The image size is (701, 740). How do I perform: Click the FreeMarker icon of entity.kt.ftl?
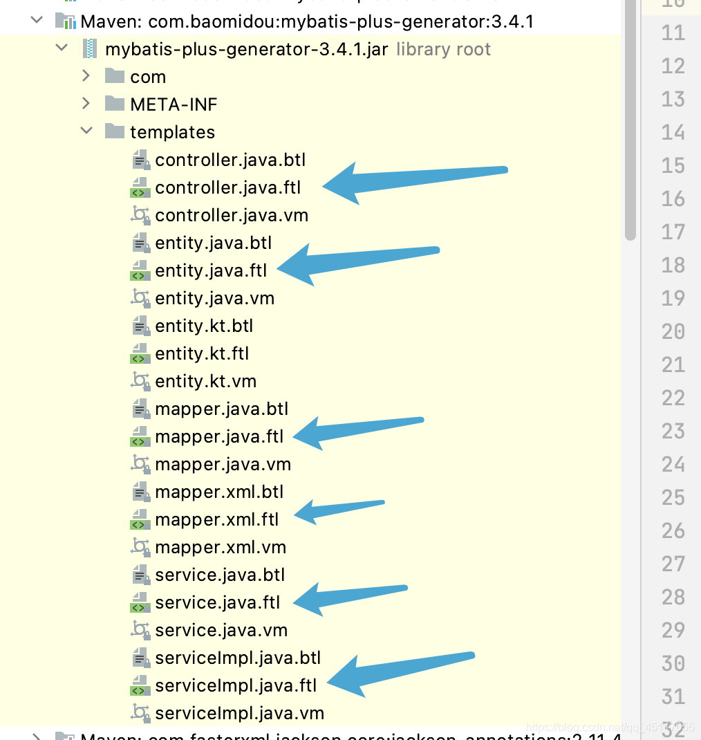coord(140,353)
